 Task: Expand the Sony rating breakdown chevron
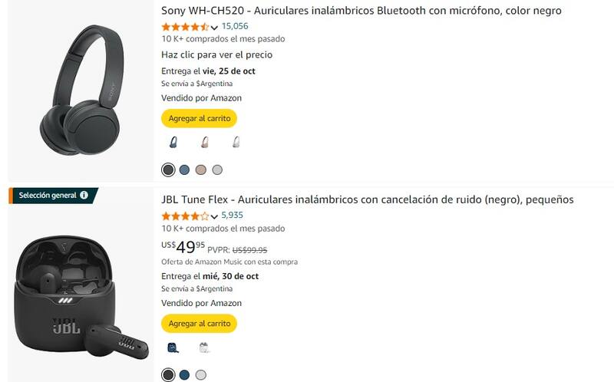[x=214, y=28]
